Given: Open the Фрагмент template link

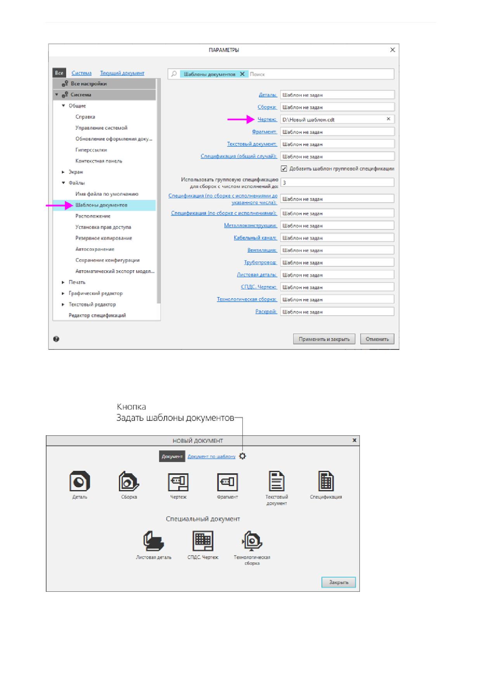Looking at the screenshot, I should click(x=265, y=132).
